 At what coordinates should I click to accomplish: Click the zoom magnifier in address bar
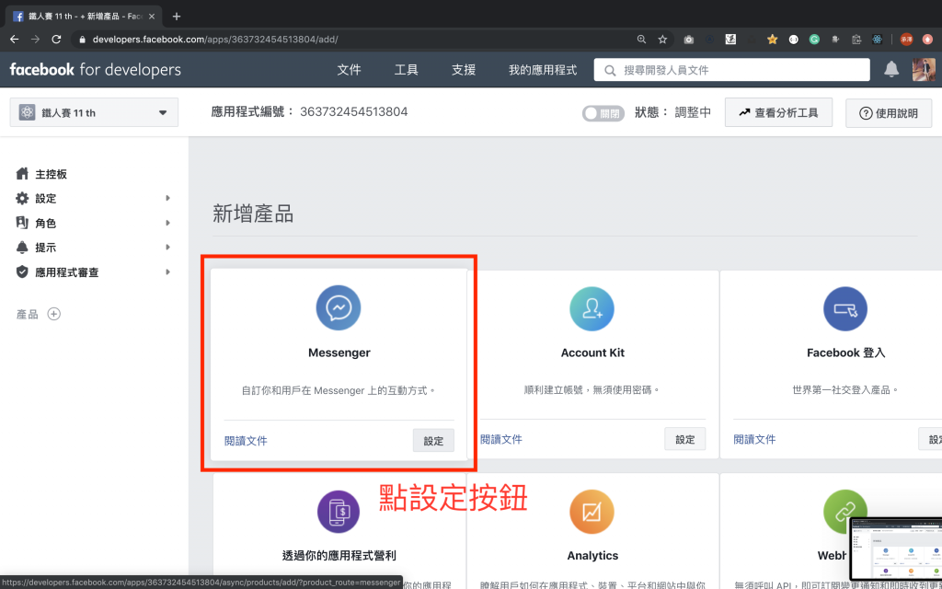coord(641,40)
